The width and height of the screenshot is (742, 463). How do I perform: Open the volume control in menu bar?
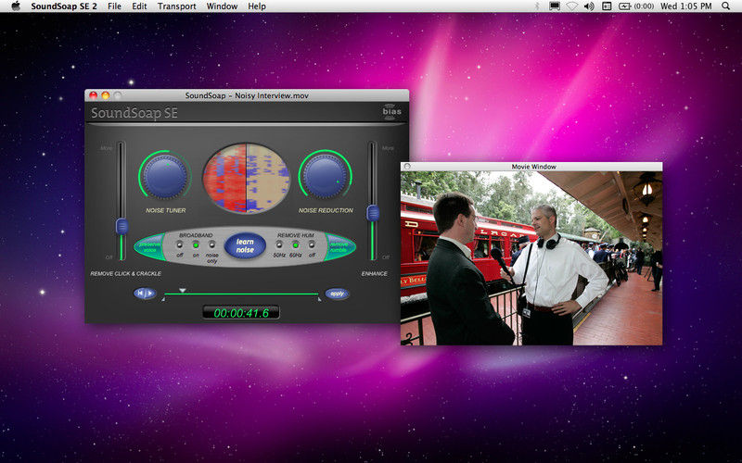589,6
